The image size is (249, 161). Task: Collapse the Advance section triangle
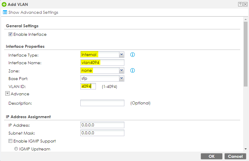point(8,94)
